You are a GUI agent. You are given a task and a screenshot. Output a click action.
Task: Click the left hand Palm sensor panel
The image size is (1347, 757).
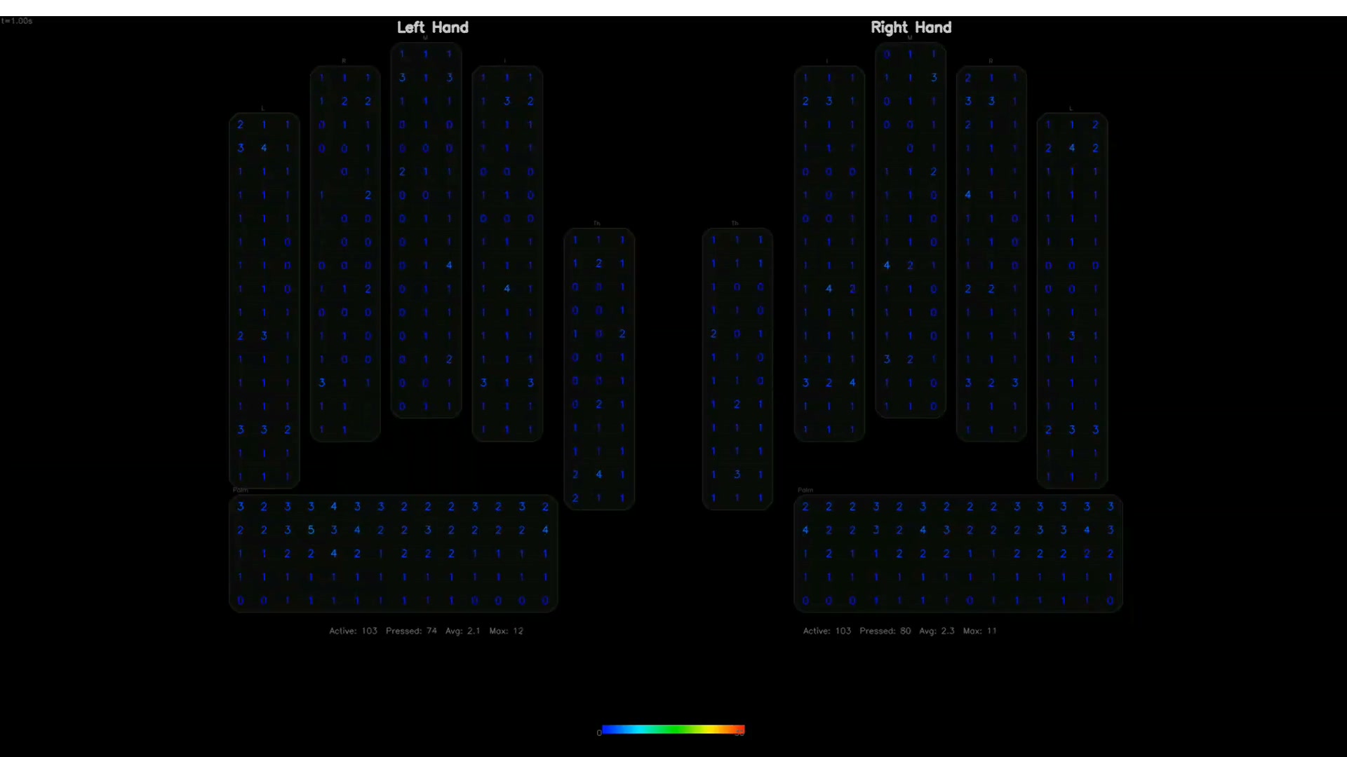(x=393, y=554)
